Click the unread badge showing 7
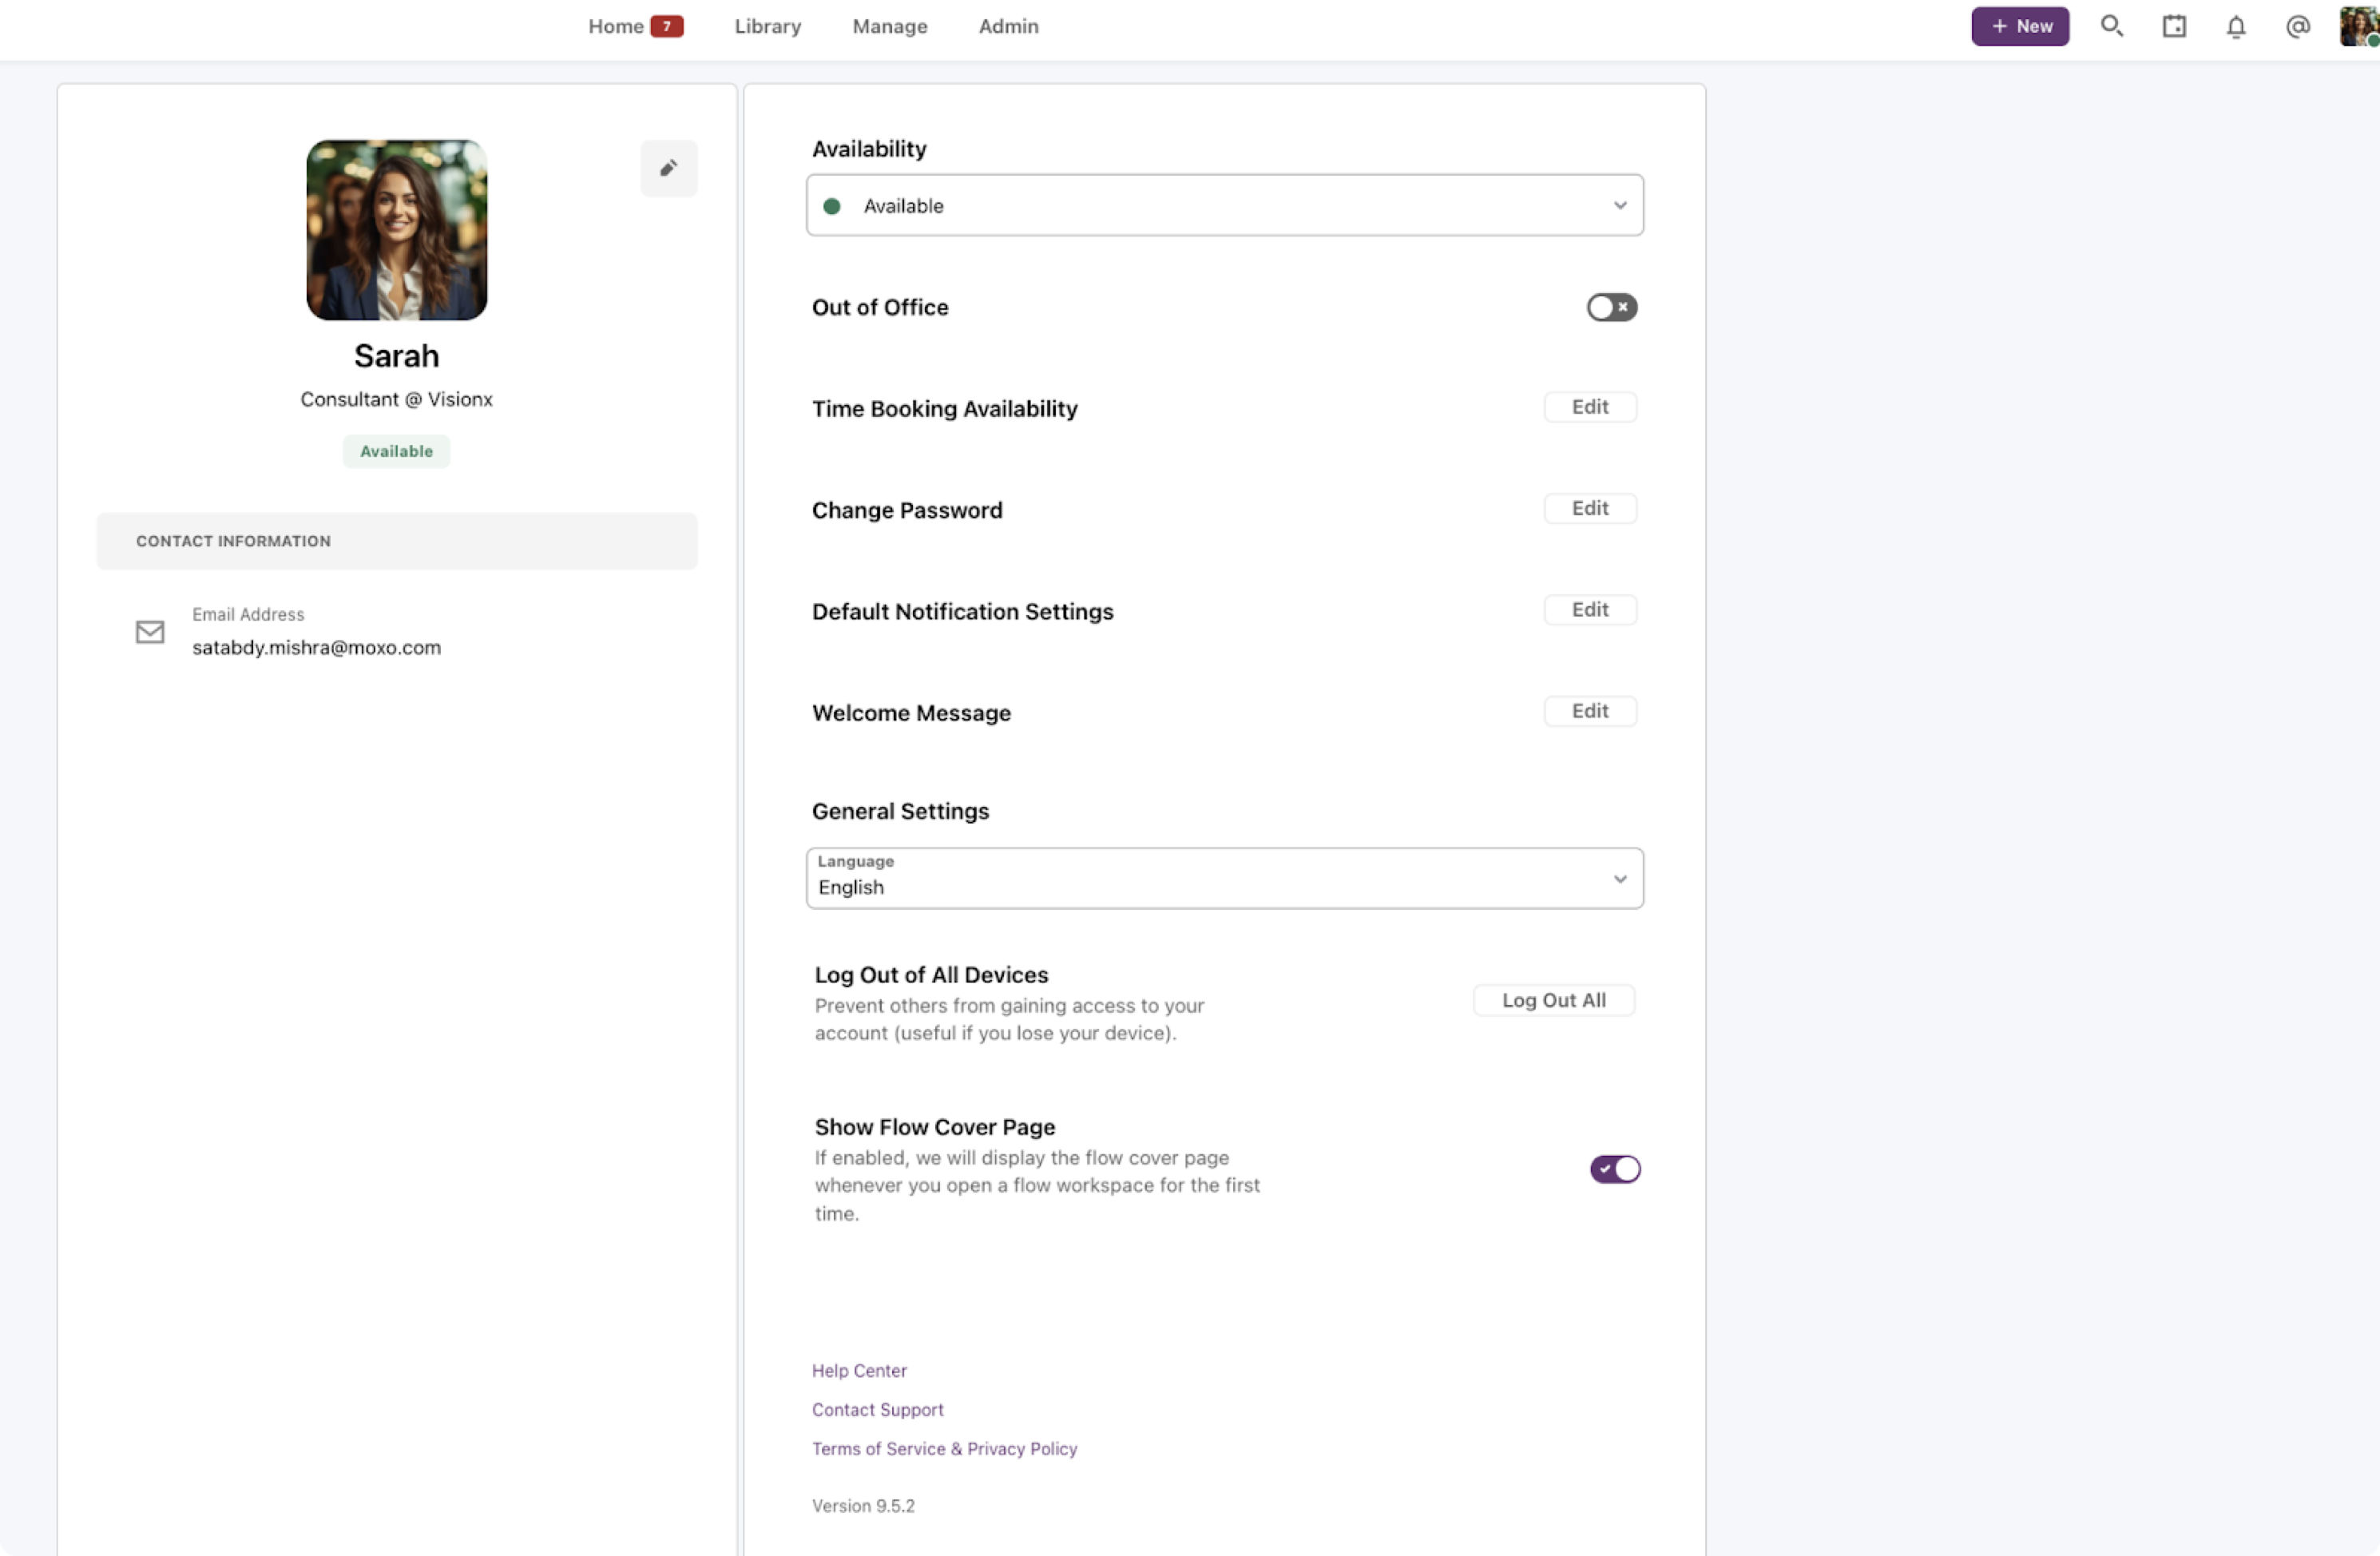 667,26
